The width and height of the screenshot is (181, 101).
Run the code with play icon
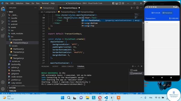pyautogui.click(x=132, y=8)
